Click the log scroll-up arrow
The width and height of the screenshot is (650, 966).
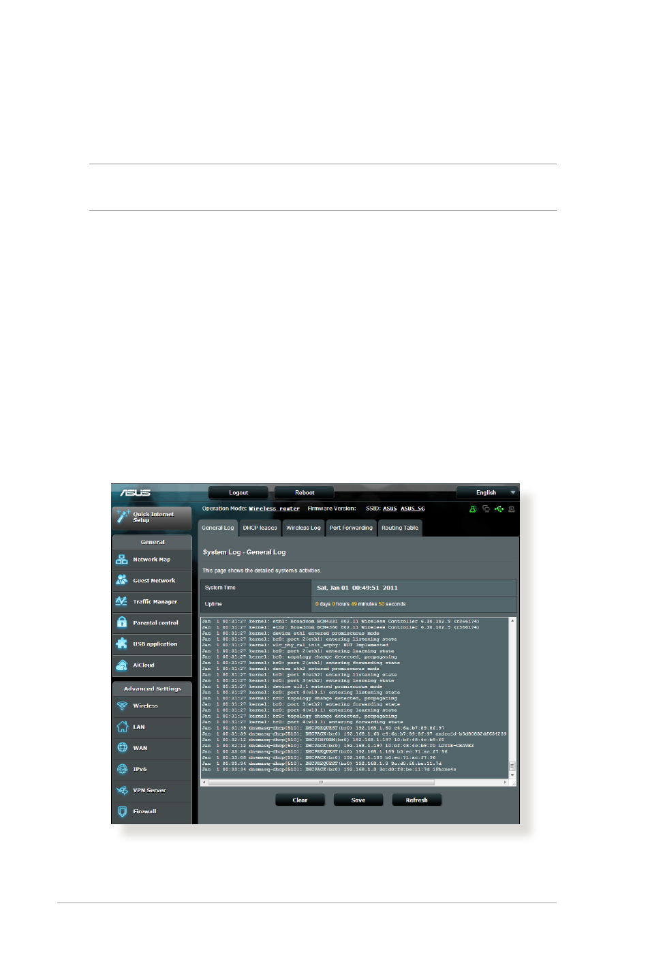pyautogui.click(x=512, y=621)
